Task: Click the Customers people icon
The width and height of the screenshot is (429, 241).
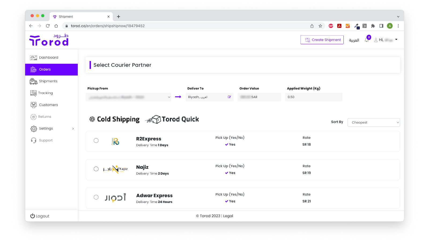Action: [x=34, y=105]
